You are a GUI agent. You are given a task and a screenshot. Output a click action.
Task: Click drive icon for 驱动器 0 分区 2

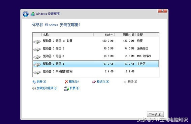(37, 49)
